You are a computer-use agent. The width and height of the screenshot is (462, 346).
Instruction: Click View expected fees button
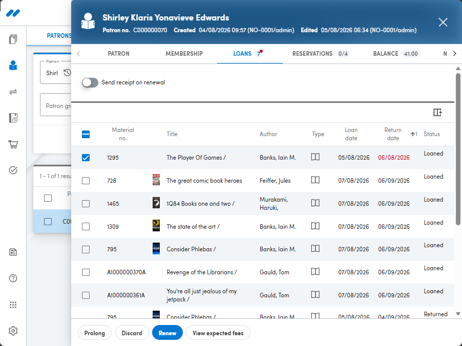(x=218, y=333)
